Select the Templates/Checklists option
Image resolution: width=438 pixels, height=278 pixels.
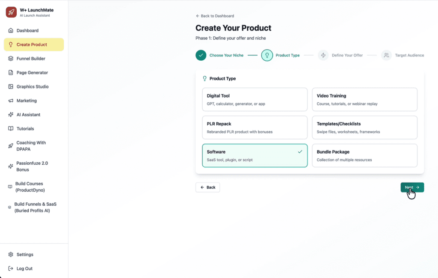(364, 127)
